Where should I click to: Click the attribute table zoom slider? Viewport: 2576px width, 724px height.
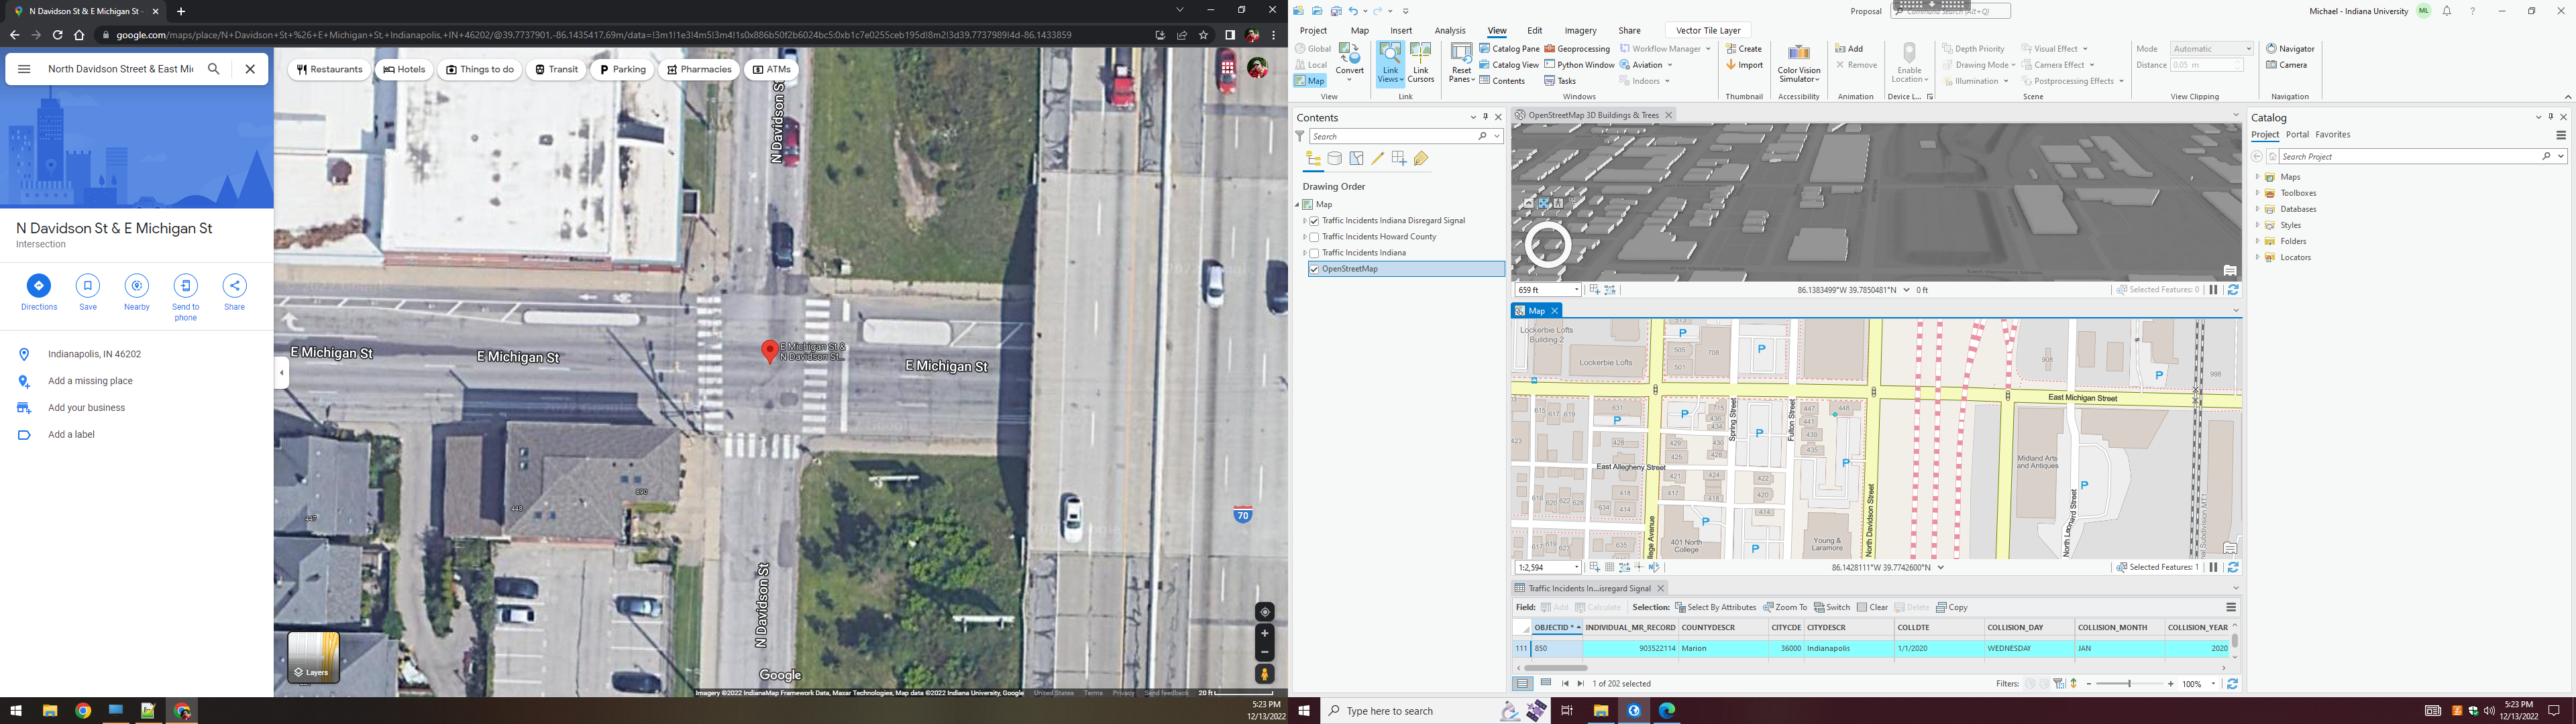pyautogui.click(x=2129, y=684)
